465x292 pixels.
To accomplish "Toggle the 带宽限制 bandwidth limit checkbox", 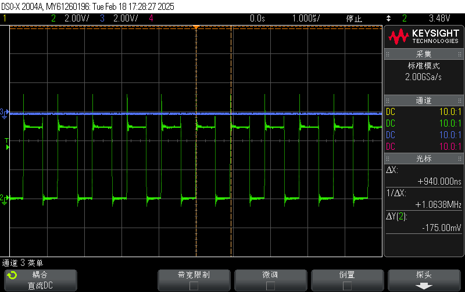I will coord(194,286).
